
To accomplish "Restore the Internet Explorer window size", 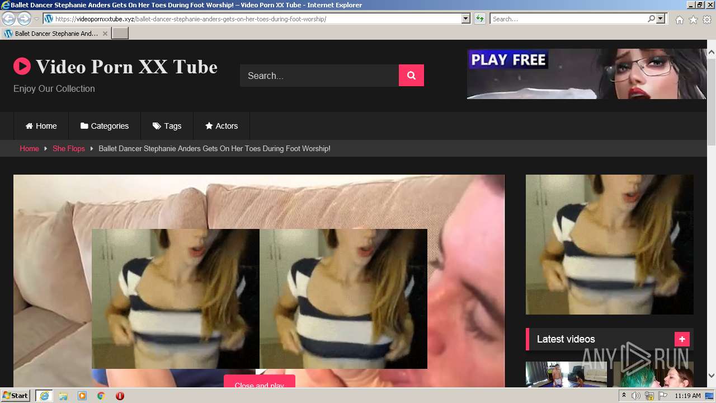I will [x=699, y=5].
